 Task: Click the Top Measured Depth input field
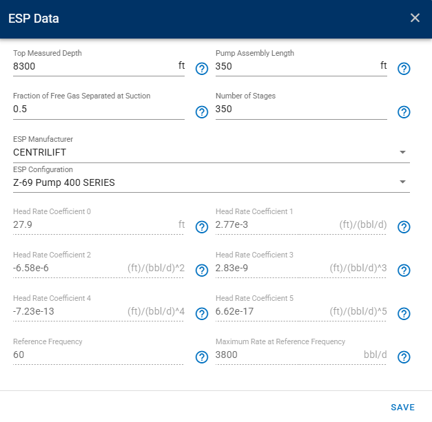click(93, 67)
